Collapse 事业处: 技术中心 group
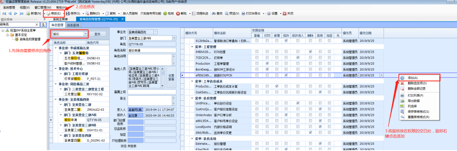Screen dimensions: 457x151 click(56, 69)
